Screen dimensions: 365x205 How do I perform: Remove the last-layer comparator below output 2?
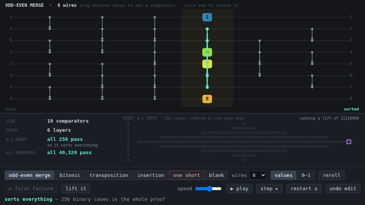point(312,35)
